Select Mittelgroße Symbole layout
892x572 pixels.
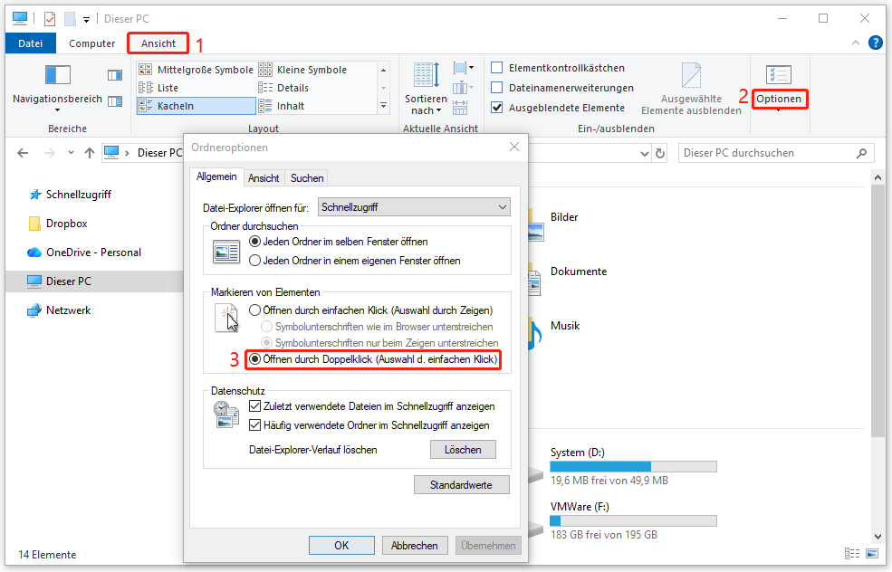coord(197,70)
